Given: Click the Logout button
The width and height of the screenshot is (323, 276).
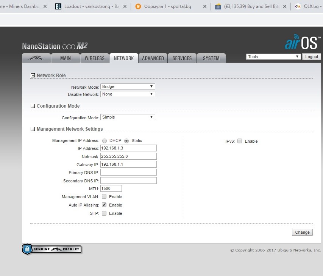Looking at the screenshot, I should pyautogui.click(x=312, y=57).
